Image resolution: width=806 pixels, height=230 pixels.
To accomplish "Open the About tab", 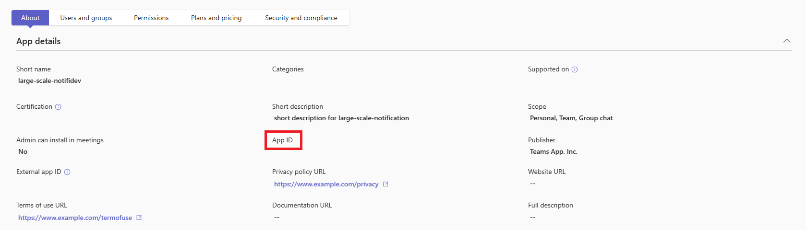I will point(30,18).
